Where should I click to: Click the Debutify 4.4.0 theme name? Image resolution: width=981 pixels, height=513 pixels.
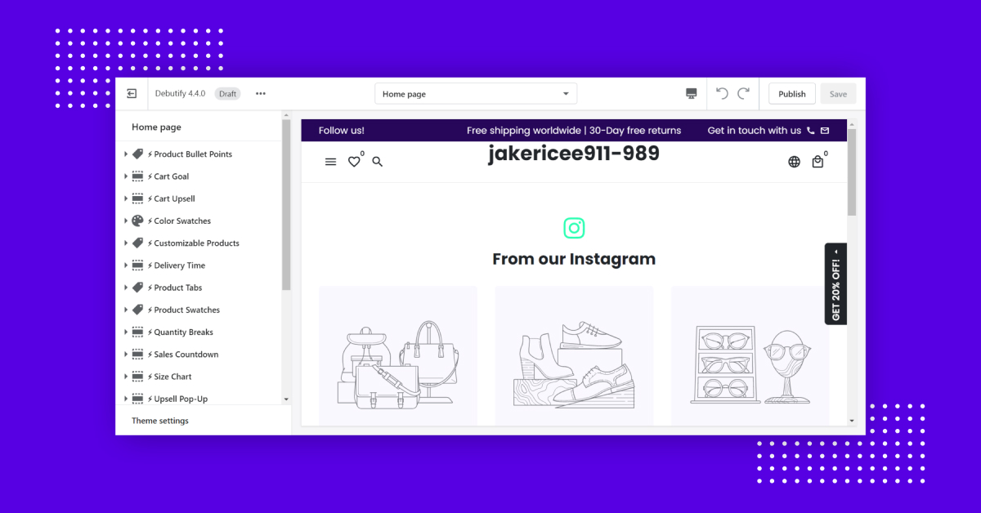pyautogui.click(x=180, y=94)
